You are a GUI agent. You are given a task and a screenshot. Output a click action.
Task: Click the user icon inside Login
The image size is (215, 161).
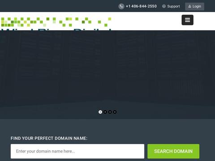[x=189, y=6]
